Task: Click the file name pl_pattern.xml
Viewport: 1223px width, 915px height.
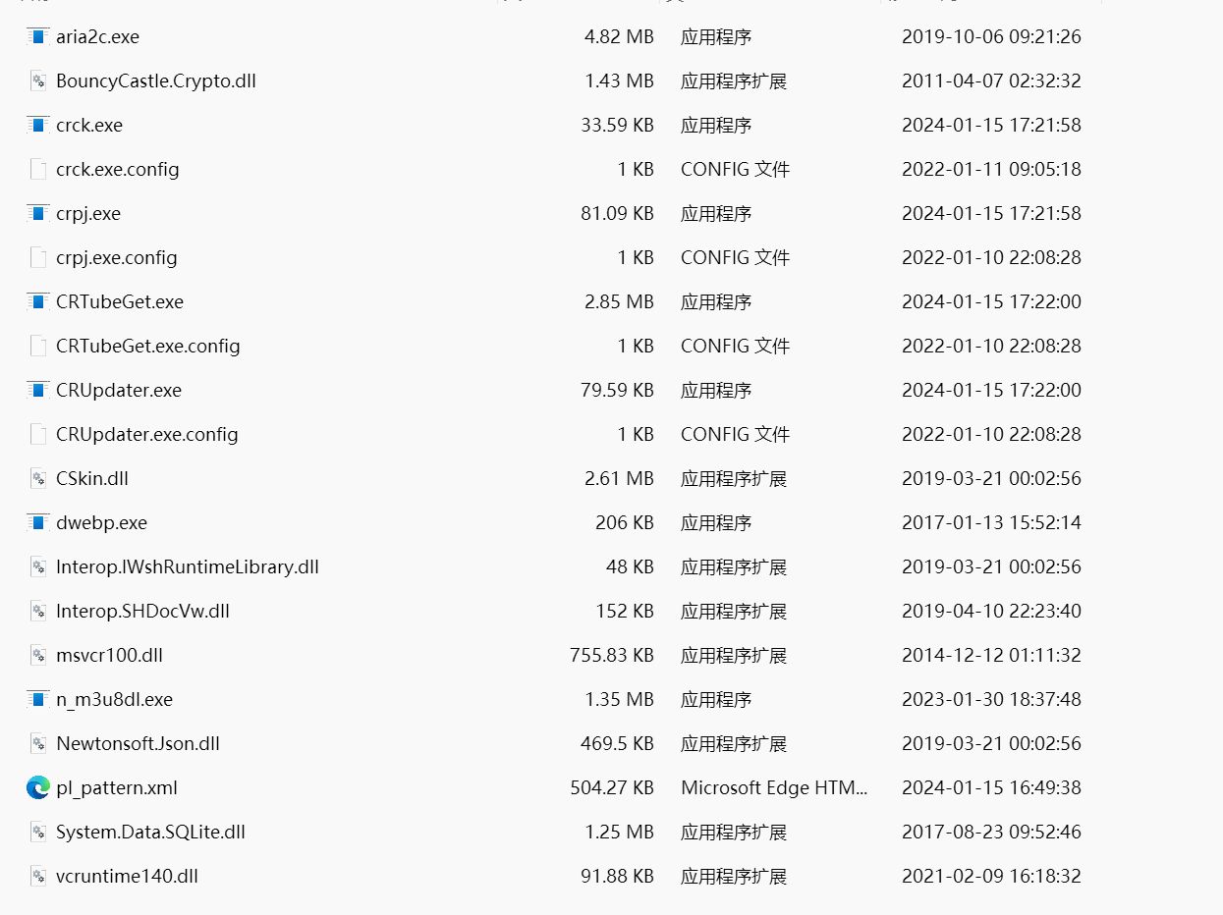Action: point(117,788)
